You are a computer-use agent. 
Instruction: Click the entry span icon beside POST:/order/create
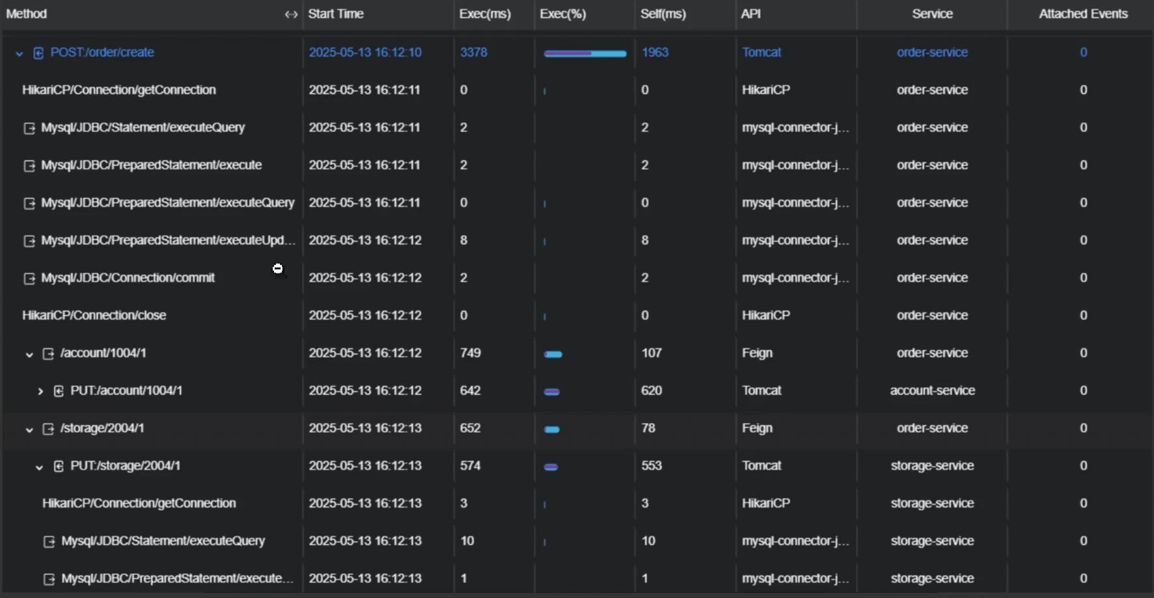tap(38, 53)
